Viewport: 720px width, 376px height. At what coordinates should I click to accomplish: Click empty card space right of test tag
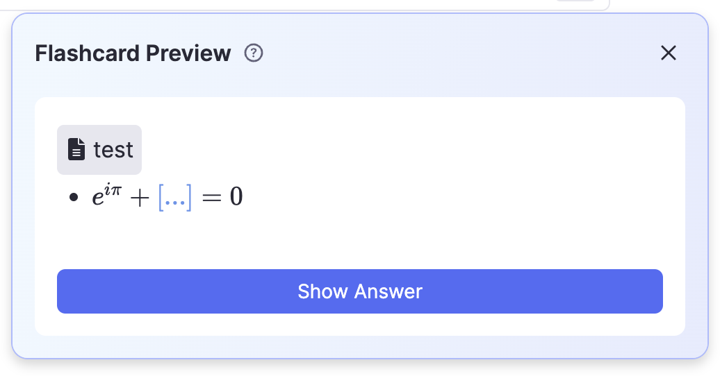[403, 149]
